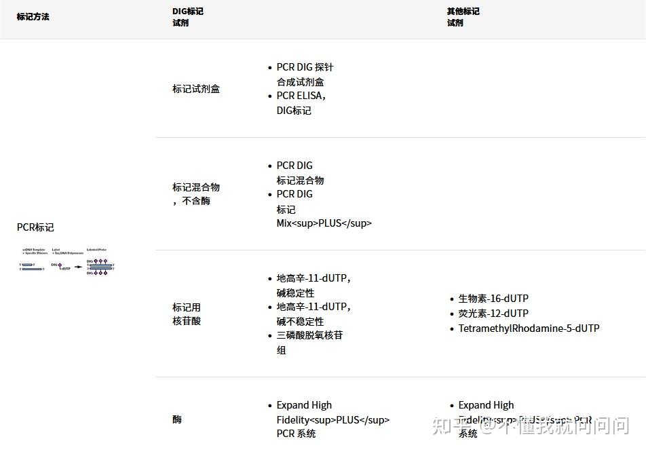Select the arrow in the PCR diagram

[x=78, y=267]
